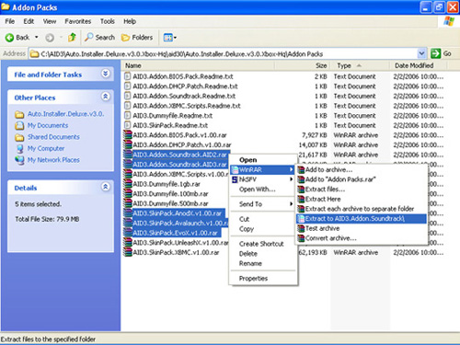Screen dimensions: 460x345
Task: Select AID3.Addon.BIOS.Pack.v1.00.rar archive icon
Action: 128,135
